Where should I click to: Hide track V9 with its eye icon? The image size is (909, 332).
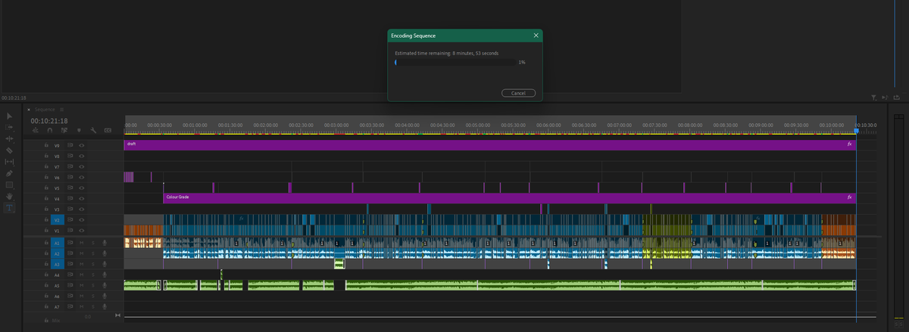(81, 145)
